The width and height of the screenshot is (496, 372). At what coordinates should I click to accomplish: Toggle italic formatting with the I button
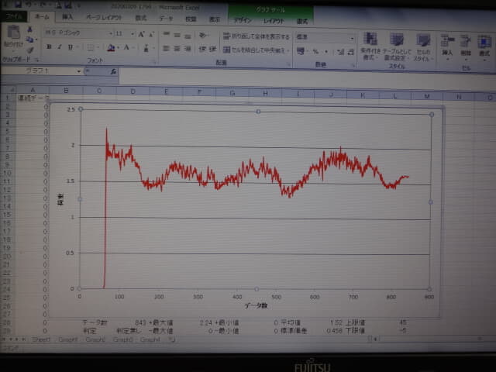pyautogui.click(x=59, y=47)
